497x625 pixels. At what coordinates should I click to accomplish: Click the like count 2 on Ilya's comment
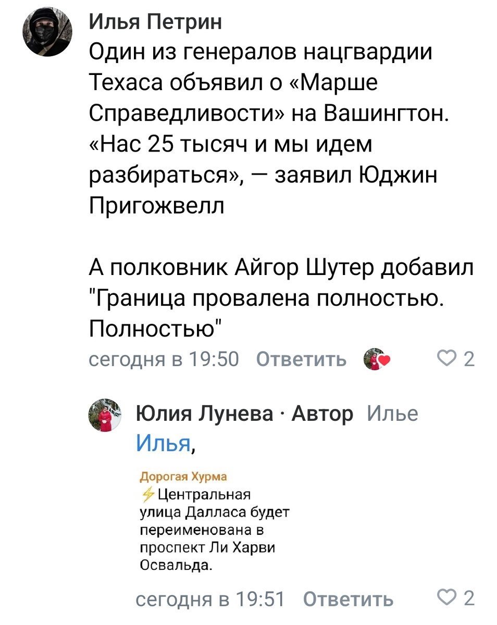click(469, 359)
